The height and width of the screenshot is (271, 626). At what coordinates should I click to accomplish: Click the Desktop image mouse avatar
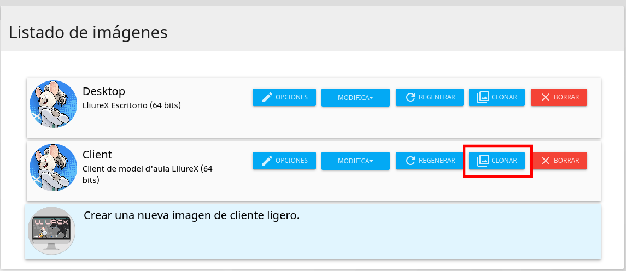(53, 104)
